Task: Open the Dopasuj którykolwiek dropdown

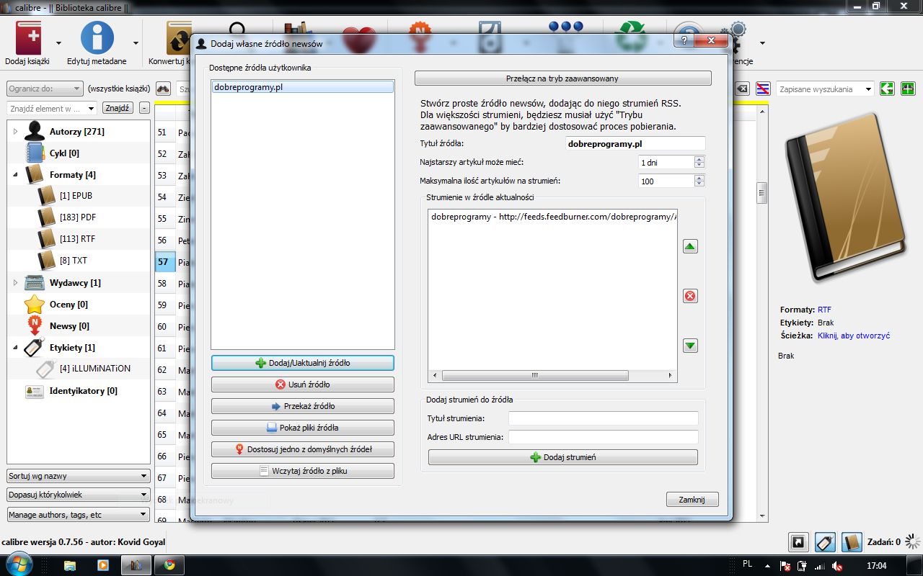Action: [x=79, y=495]
